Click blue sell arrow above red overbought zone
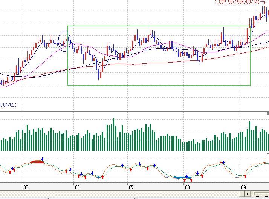269x199 pixels. (x=43, y=159)
